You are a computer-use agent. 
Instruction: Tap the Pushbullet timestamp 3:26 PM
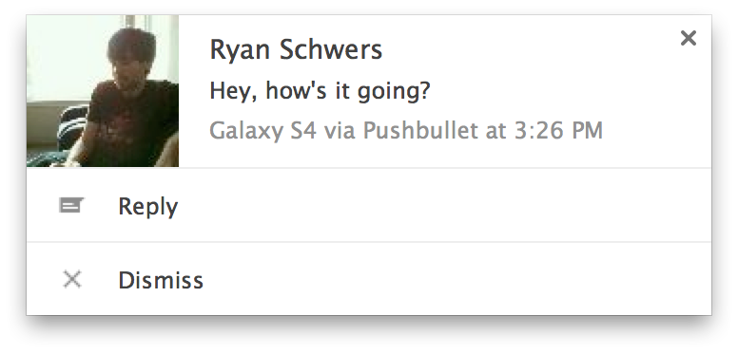[x=558, y=131]
